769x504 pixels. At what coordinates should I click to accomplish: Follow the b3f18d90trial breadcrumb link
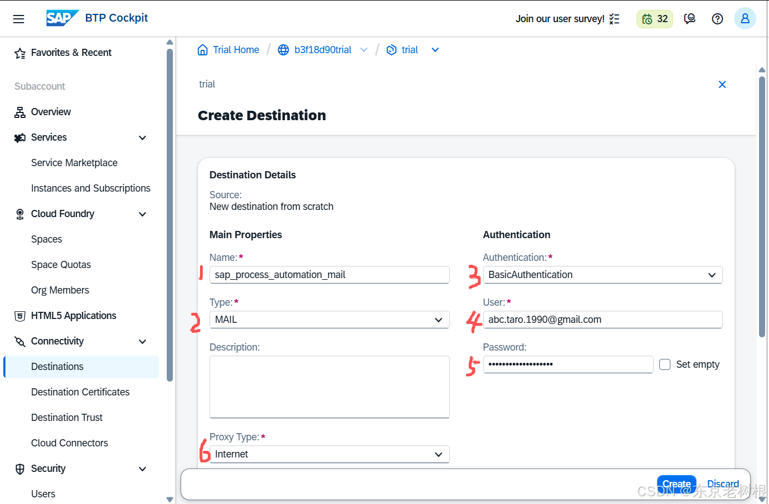(323, 50)
